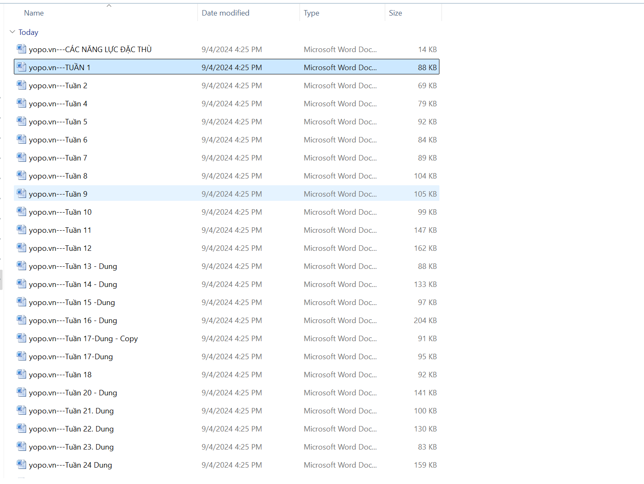The height and width of the screenshot is (484, 644).
Task: Click Word icon beside Tuần 15 -Dung
Action: (21, 302)
